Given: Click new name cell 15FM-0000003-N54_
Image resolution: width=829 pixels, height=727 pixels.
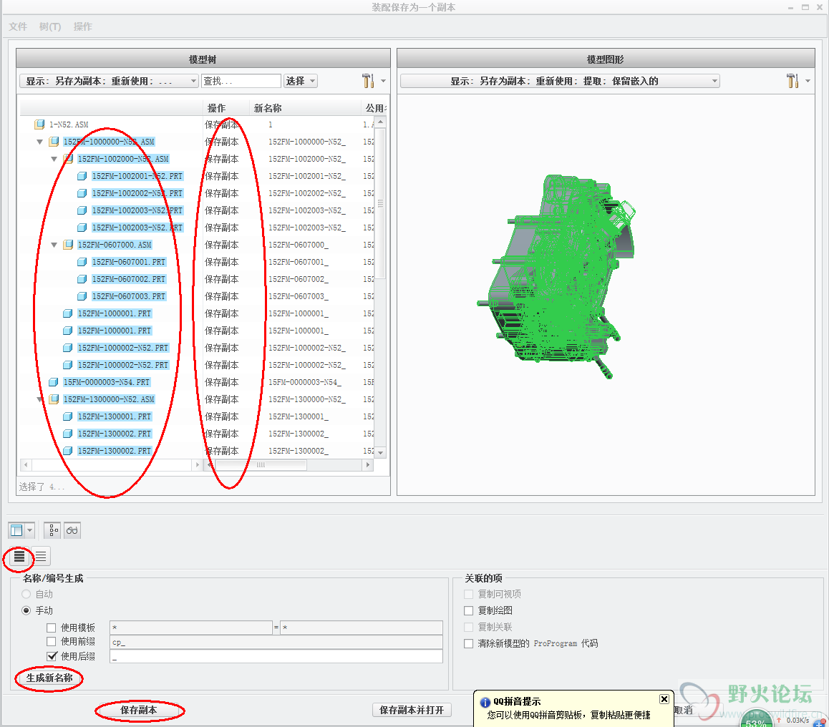Looking at the screenshot, I should tap(304, 382).
